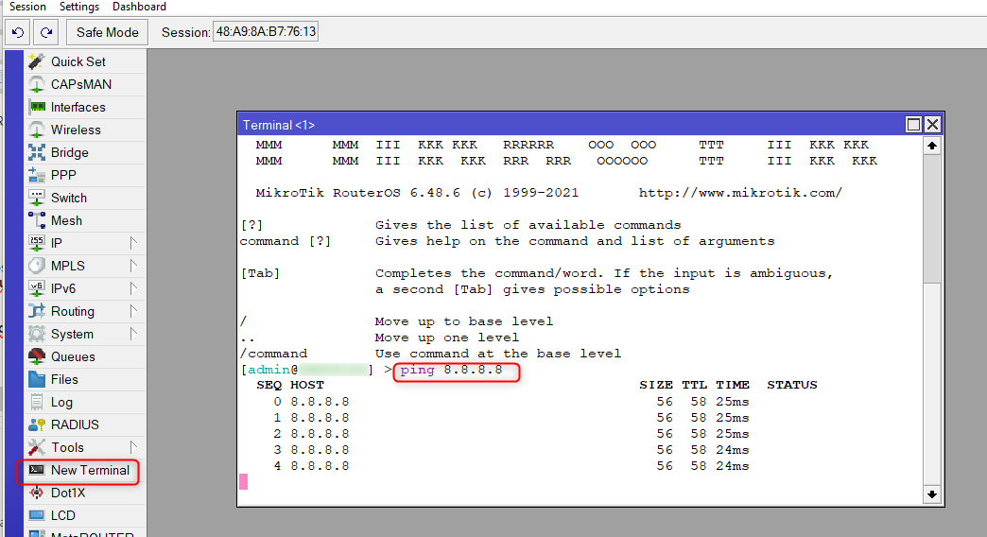Open the Session menu

point(27,7)
